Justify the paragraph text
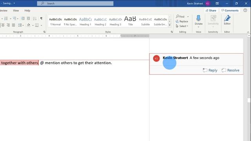Image resolution: width=251 pixels, height=141 pixels. (x=14, y=25)
